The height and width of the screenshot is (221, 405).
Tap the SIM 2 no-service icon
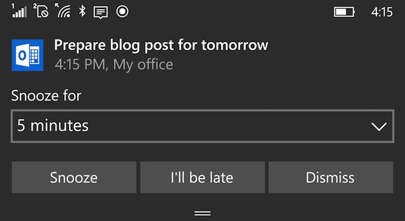click(x=41, y=12)
